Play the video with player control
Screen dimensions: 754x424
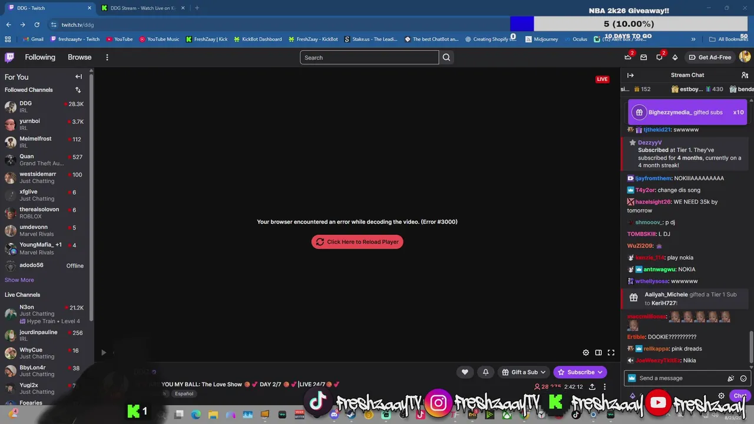coord(103,353)
